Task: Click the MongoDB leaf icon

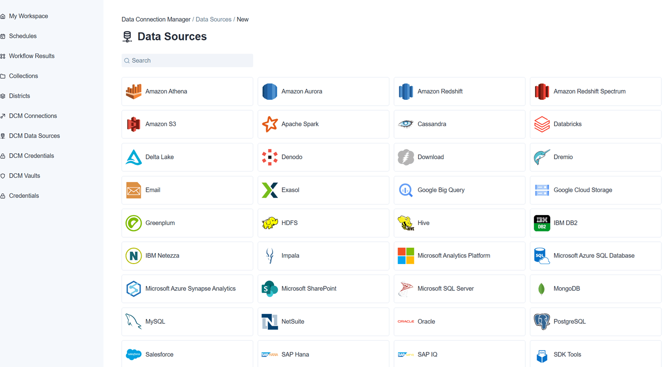Action: (x=542, y=289)
